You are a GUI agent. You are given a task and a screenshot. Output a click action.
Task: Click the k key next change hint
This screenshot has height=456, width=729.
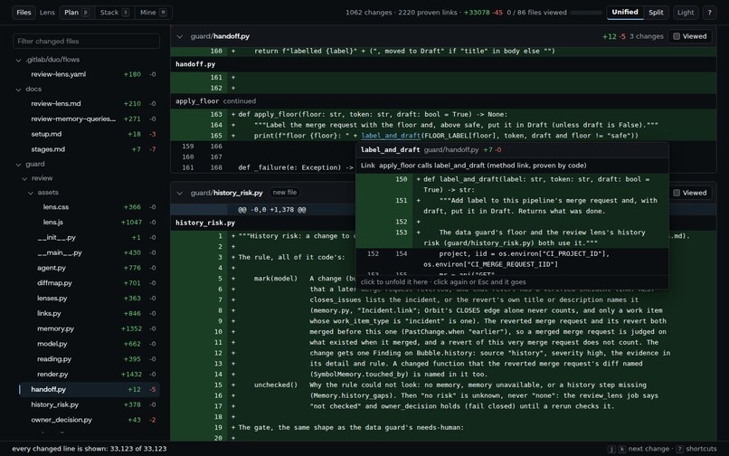(621, 449)
